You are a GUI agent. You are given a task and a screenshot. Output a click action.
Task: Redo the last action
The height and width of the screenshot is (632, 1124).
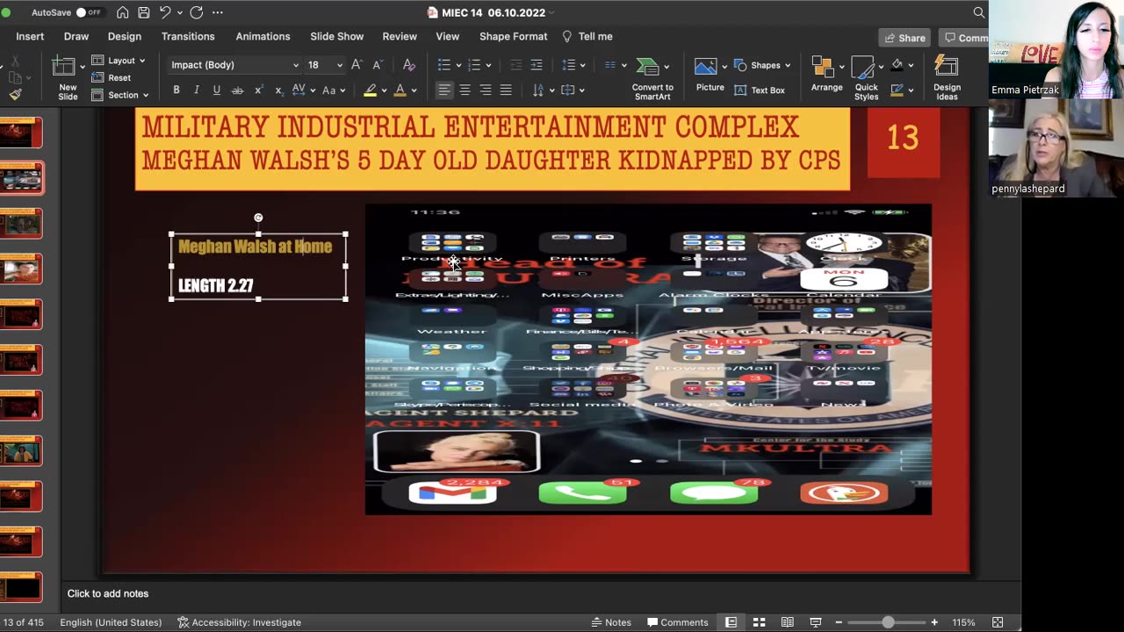click(x=196, y=12)
